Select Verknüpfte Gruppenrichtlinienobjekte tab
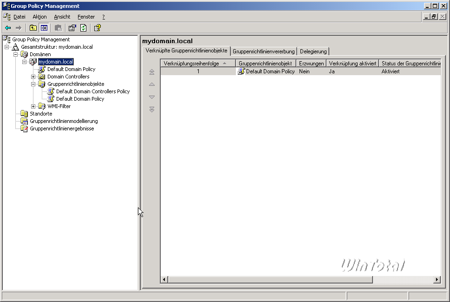This screenshot has width=450, height=302. [186, 51]
